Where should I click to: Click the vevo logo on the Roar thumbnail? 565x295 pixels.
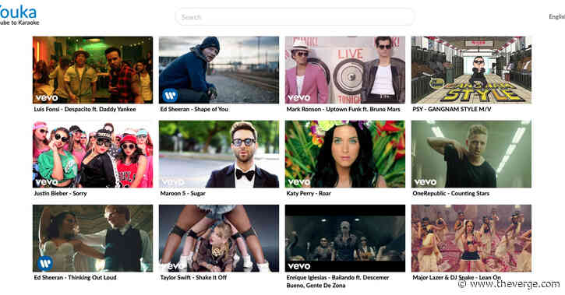click(x=299, y=182)
